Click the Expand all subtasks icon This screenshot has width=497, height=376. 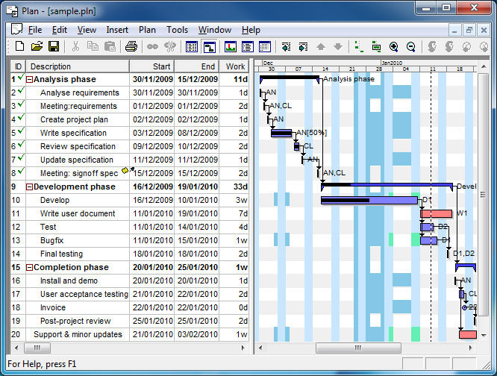click(x=359, y=46)
